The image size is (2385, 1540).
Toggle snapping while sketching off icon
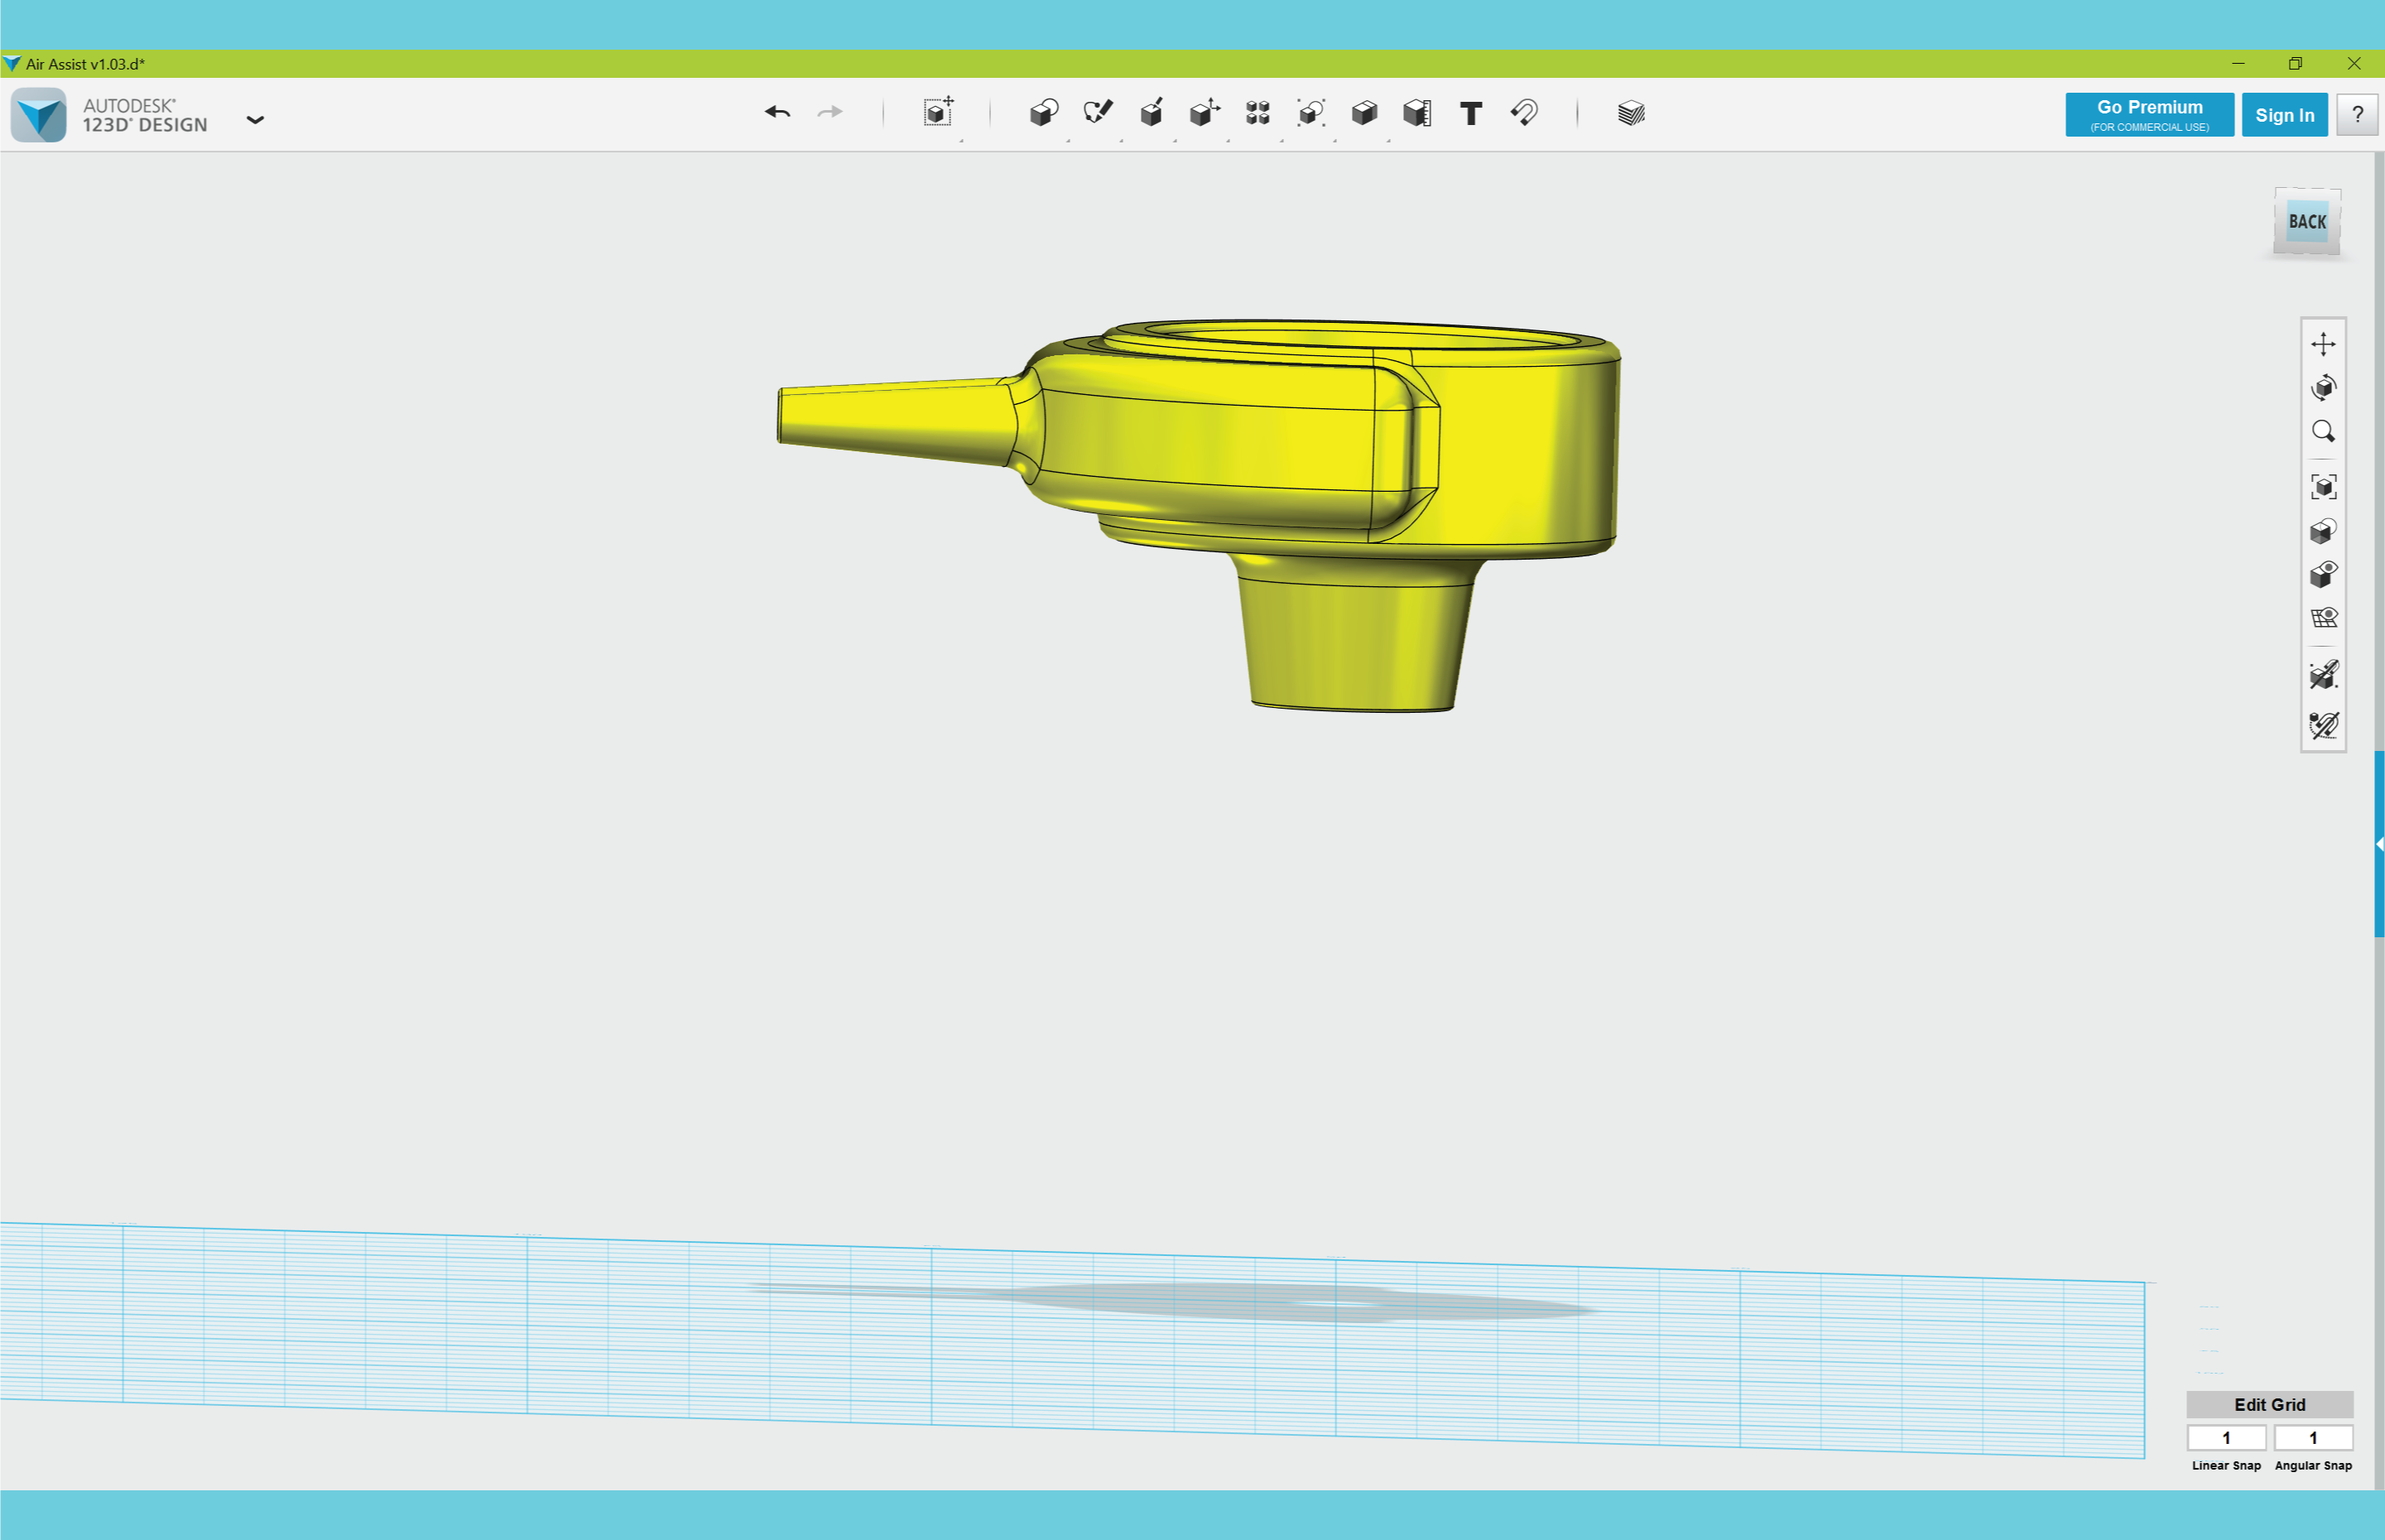point(2323,725)
